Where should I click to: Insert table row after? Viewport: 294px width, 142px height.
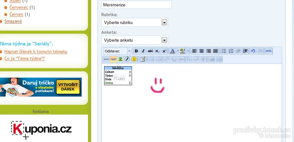click(x=174, y=59)
